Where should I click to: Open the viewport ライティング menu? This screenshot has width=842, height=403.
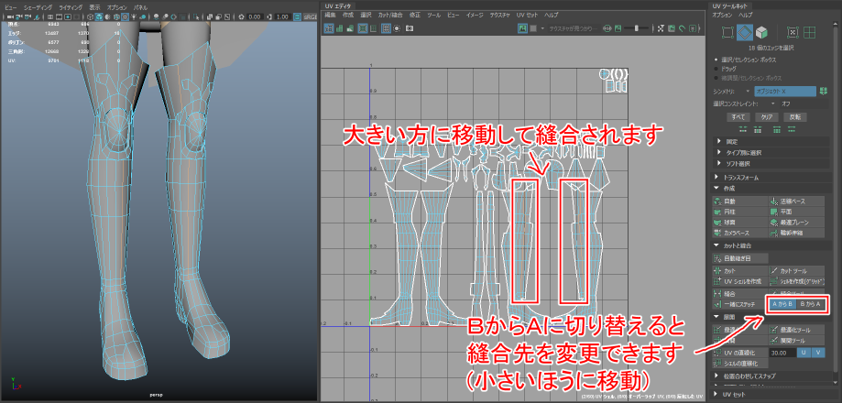71,8
